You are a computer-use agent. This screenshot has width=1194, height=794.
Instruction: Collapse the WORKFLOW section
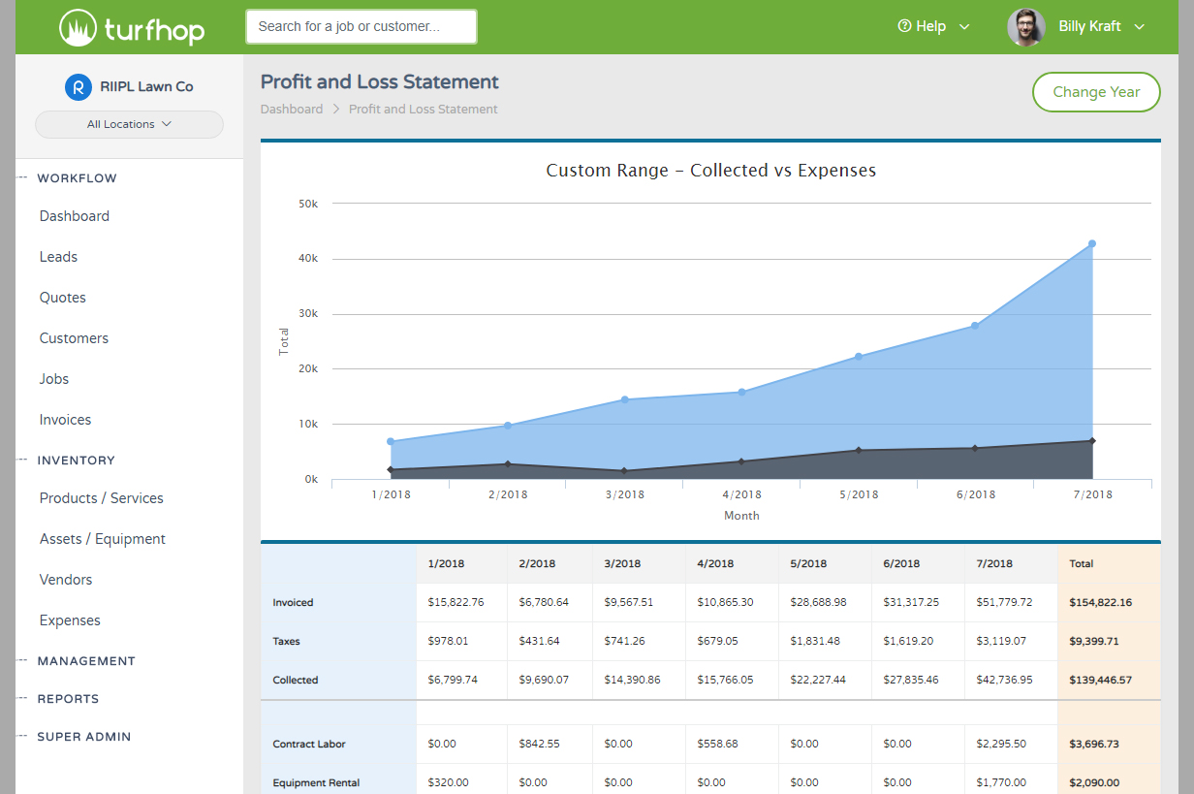click(75, 177)
